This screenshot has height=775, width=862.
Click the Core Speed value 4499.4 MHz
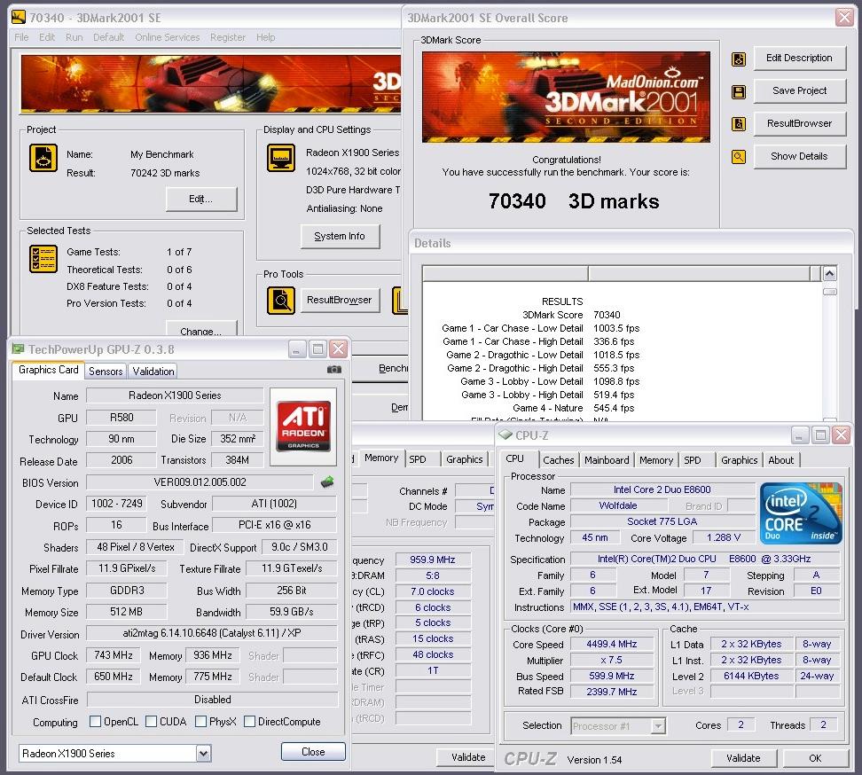[611, 644]
